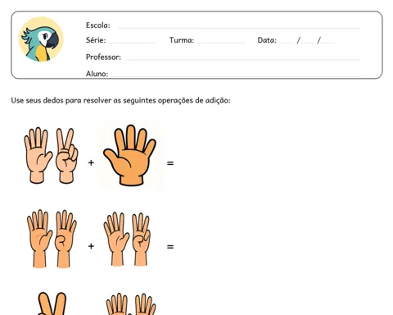
Task: Click the Aluno name line
Action: (x=236, y=75)
